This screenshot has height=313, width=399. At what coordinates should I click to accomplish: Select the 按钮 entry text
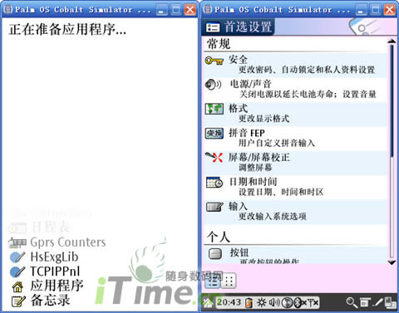coord(239,252)
